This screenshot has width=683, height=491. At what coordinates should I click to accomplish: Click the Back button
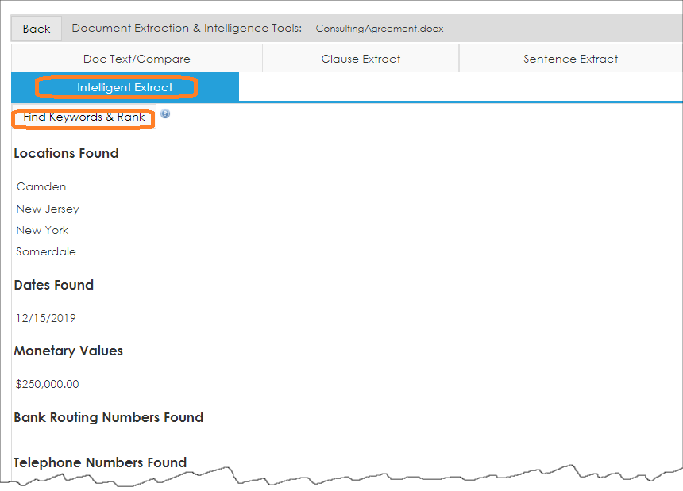click(37, 29)
